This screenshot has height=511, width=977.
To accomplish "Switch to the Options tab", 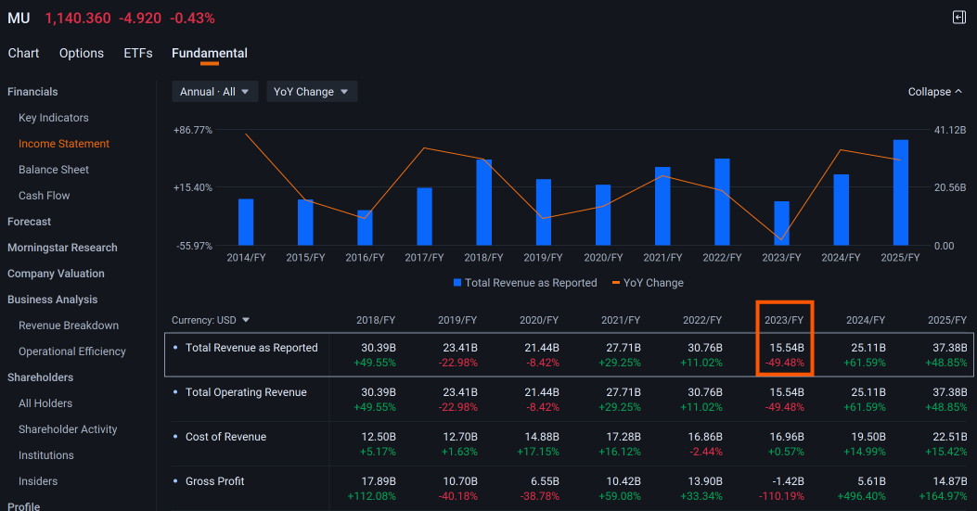I will pyautogui.click(x=82, y=54).
